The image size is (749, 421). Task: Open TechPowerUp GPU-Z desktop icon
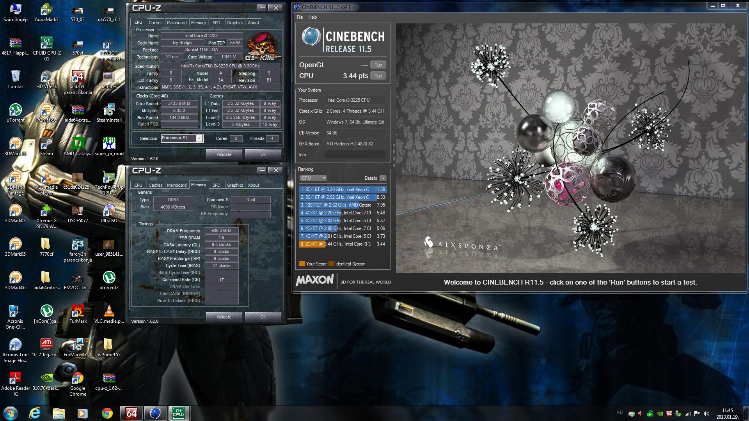click(109, 183)
